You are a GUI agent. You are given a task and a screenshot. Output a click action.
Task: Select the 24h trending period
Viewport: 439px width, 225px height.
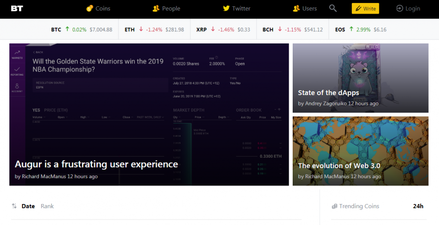tap(418, 206)
